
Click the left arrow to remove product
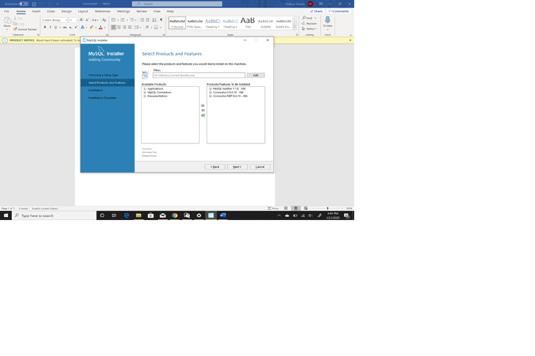[203, 111]
